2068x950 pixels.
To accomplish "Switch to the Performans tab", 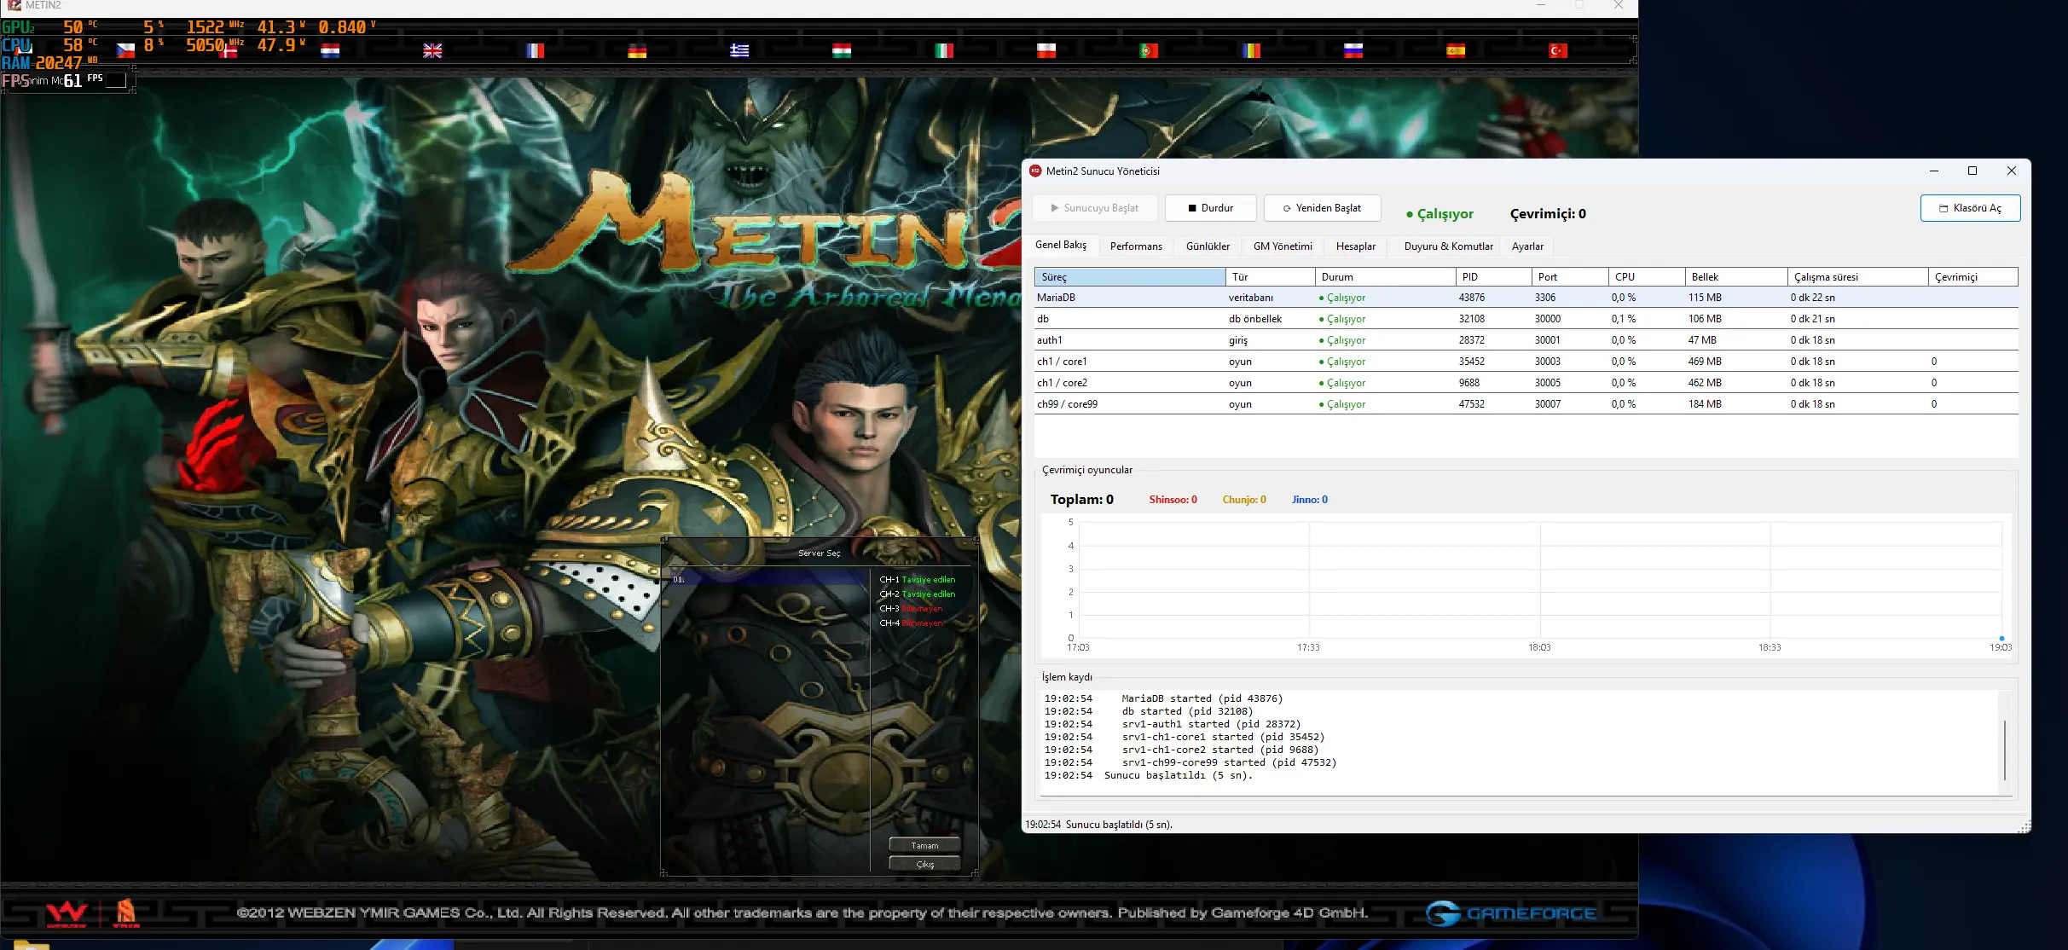I will (1136, 246).
